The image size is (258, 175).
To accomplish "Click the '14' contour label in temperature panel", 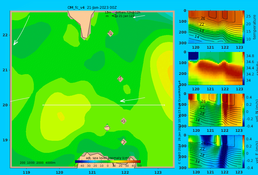I will click(x=197, y=37).
